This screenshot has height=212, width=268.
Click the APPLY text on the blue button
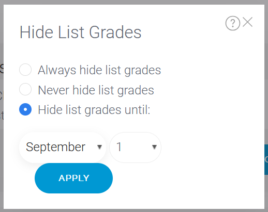tap(74, 178)
